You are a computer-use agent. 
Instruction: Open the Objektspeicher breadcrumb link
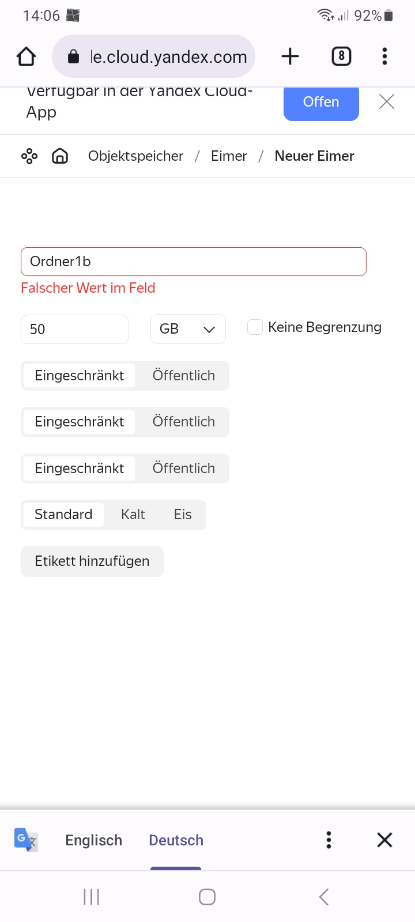135,156
